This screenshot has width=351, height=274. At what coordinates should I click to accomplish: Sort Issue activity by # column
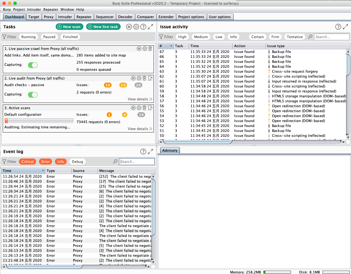[166, 46]
